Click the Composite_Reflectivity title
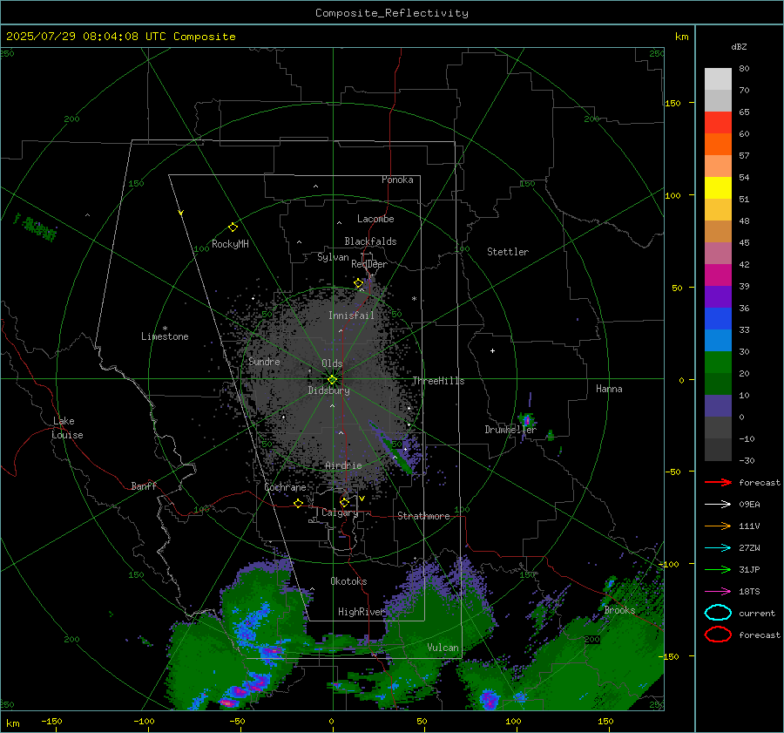Image resolution: width=784 pixels, height=733 pixels. click(x=392, y=13)
